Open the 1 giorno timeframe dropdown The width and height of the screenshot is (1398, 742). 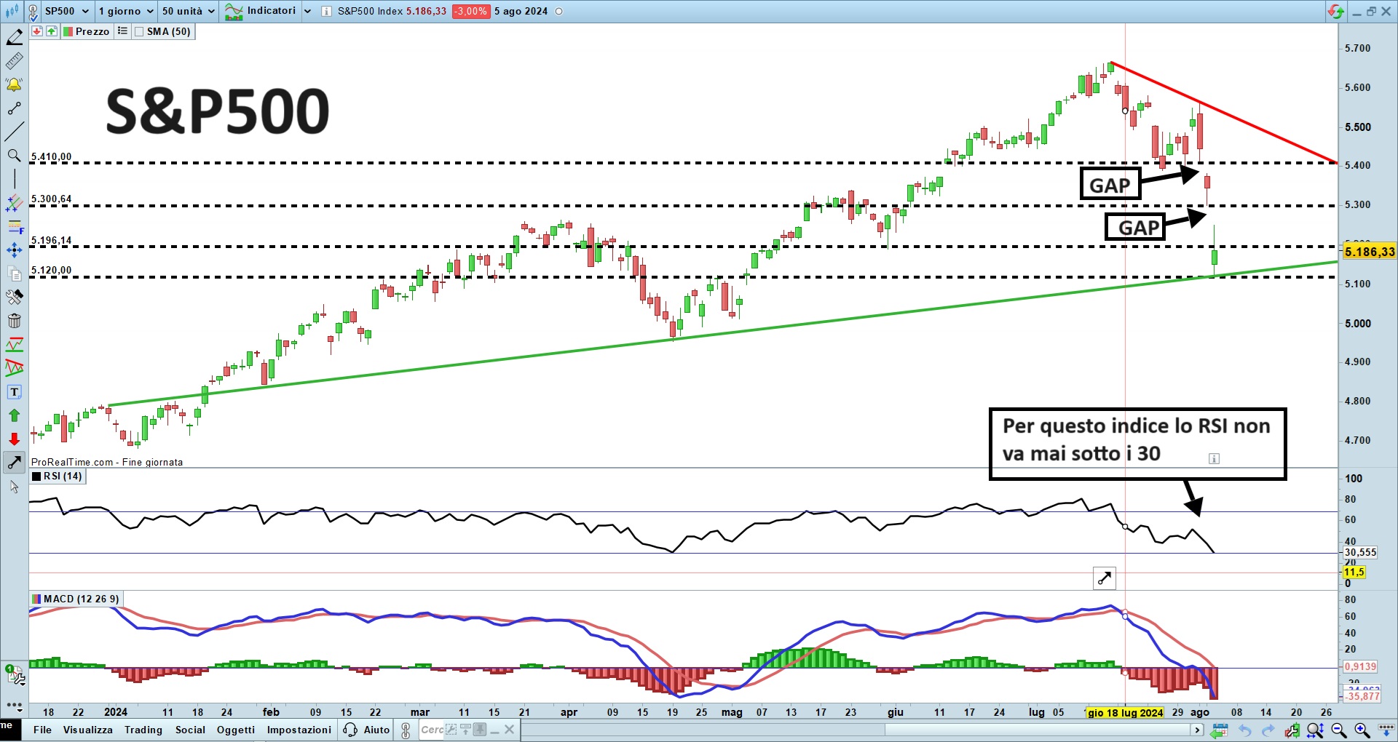coord(126,11)
